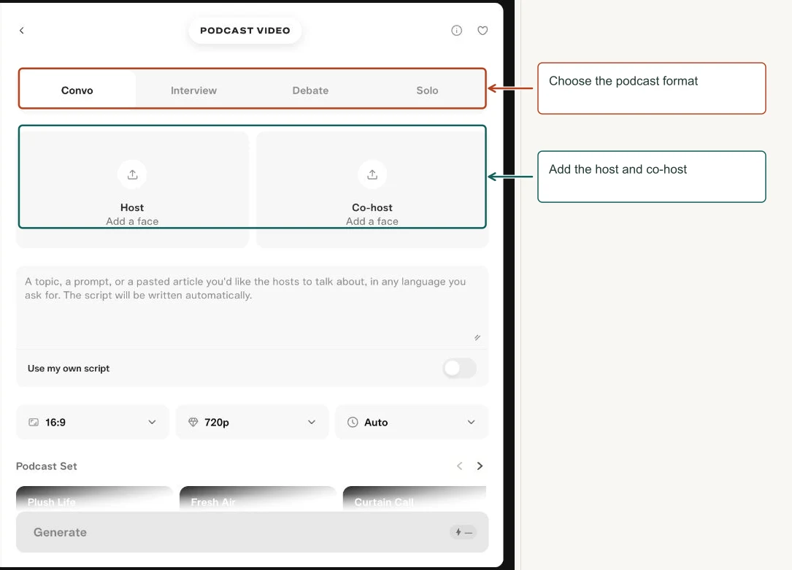
Task: Select the Curtain Call podcast set
Action: click(415, 498)
